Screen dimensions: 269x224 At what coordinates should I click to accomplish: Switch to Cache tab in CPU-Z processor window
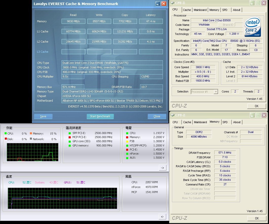(187, 10)
